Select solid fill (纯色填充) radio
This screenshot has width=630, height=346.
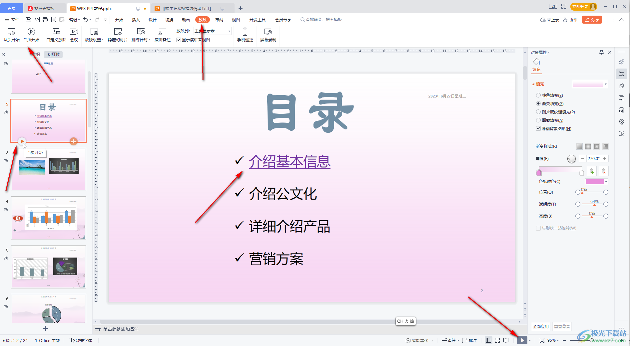point(538,95)
